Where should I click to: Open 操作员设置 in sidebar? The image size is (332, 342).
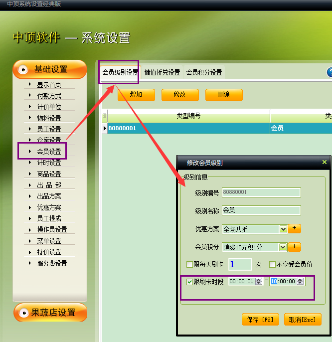pos(52,229)
